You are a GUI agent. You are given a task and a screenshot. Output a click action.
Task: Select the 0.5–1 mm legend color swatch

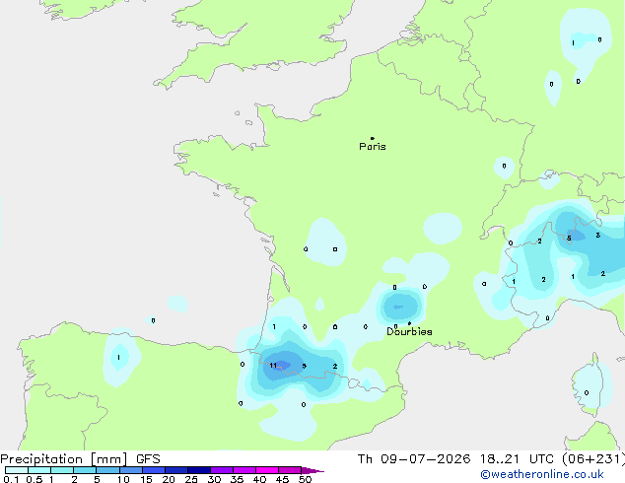click(39, 470)
